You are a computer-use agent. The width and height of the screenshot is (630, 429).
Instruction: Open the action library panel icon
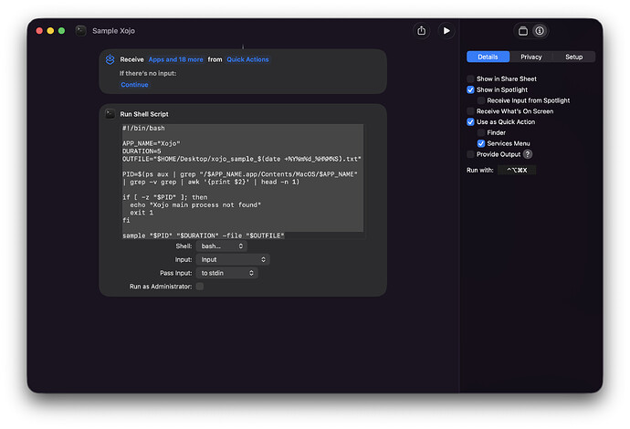[x=523, y=31]
